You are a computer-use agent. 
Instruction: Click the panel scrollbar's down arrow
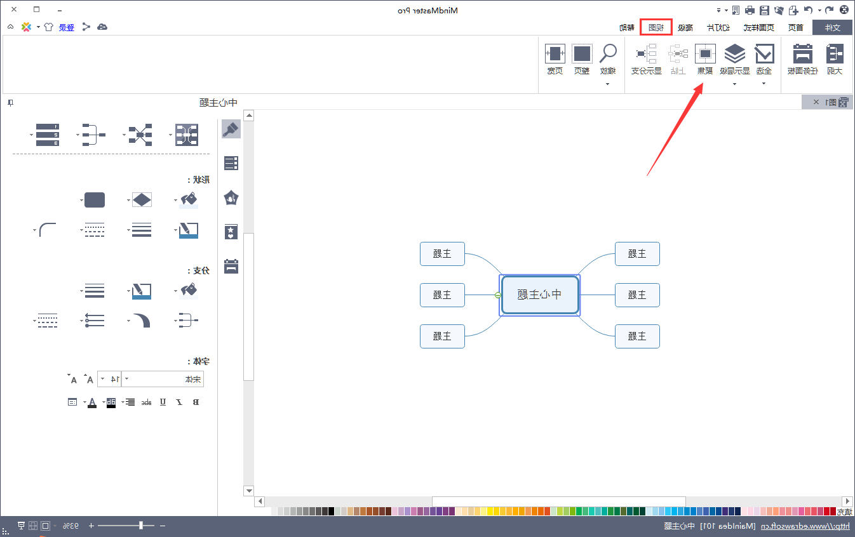[x=249, y=490]
